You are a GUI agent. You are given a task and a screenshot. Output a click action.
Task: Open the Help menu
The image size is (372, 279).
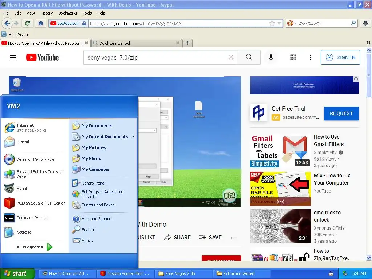tap(101, 13)
